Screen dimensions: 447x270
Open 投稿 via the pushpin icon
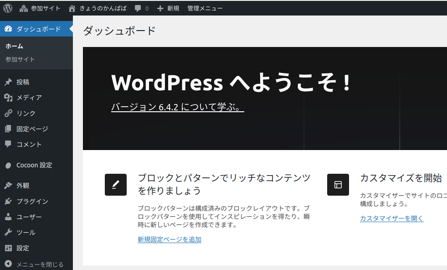coord(8,82)
